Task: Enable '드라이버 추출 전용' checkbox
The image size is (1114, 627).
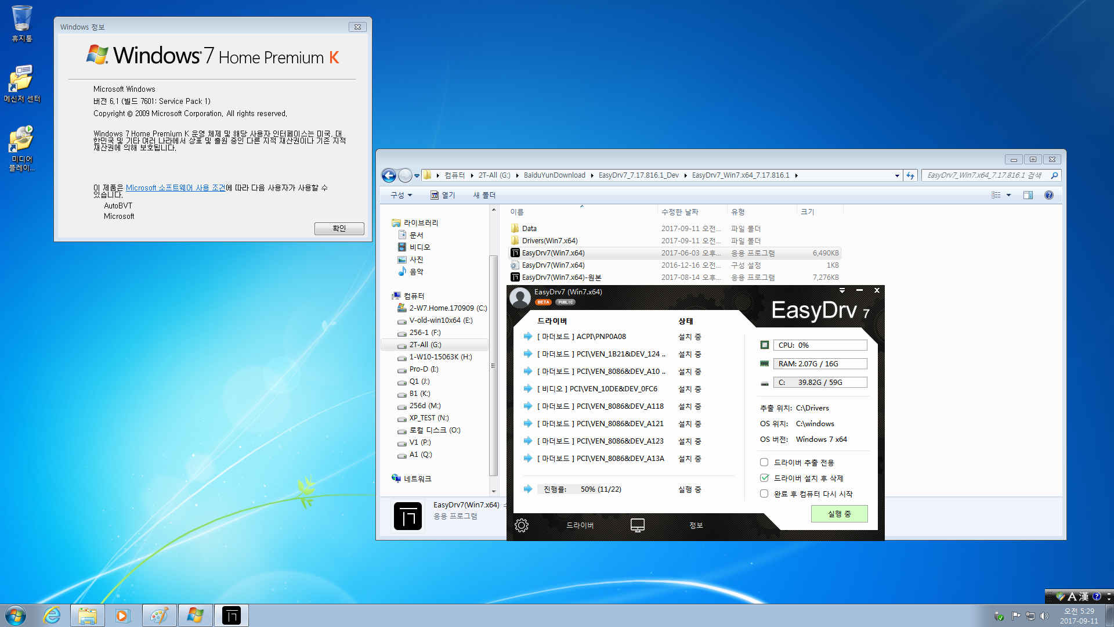Action: (x=764, y=462)
